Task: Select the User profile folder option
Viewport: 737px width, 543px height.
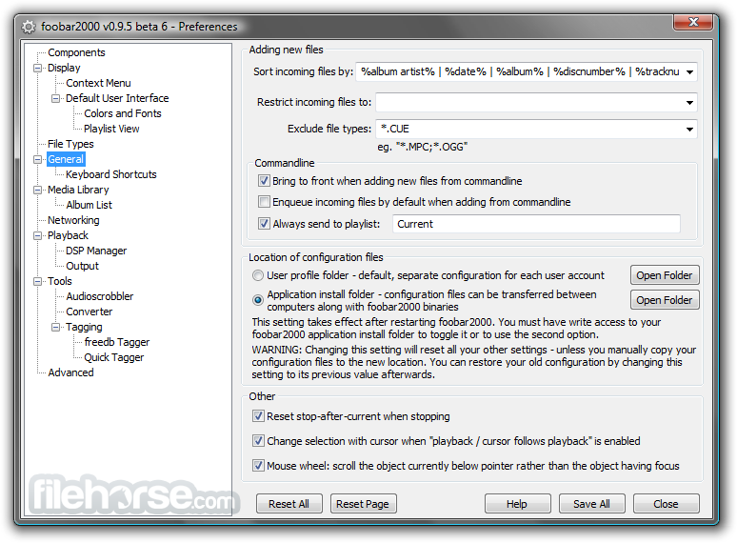Action: click(x=259, y=275)
